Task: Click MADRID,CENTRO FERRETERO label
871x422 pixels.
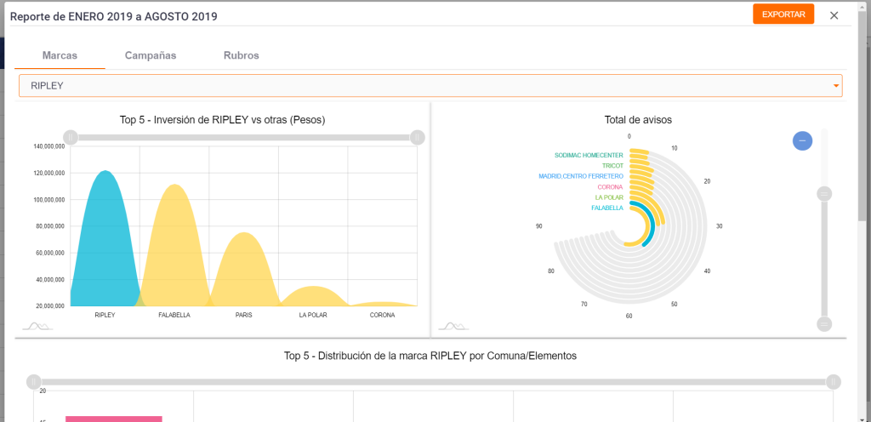Action: (581, 176)
